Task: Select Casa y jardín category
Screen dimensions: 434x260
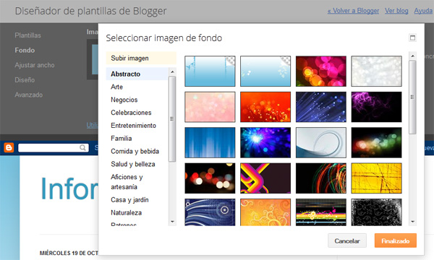Action: tap(129, 200)
